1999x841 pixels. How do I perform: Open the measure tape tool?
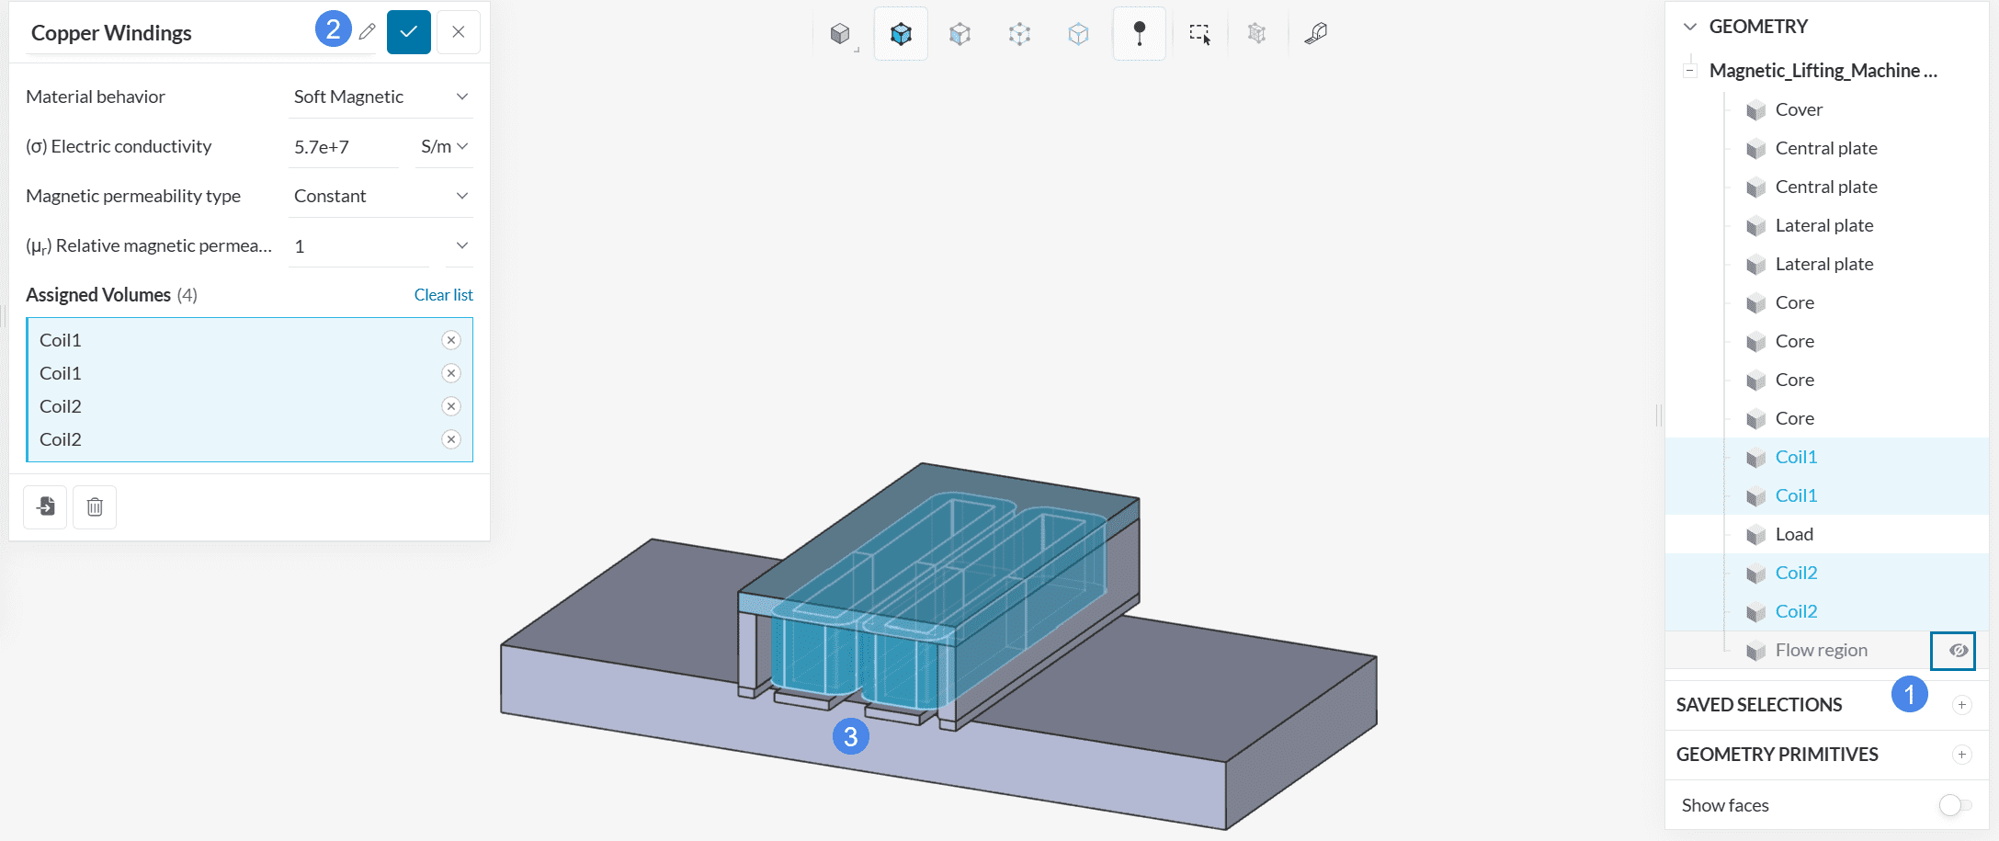1315,34
